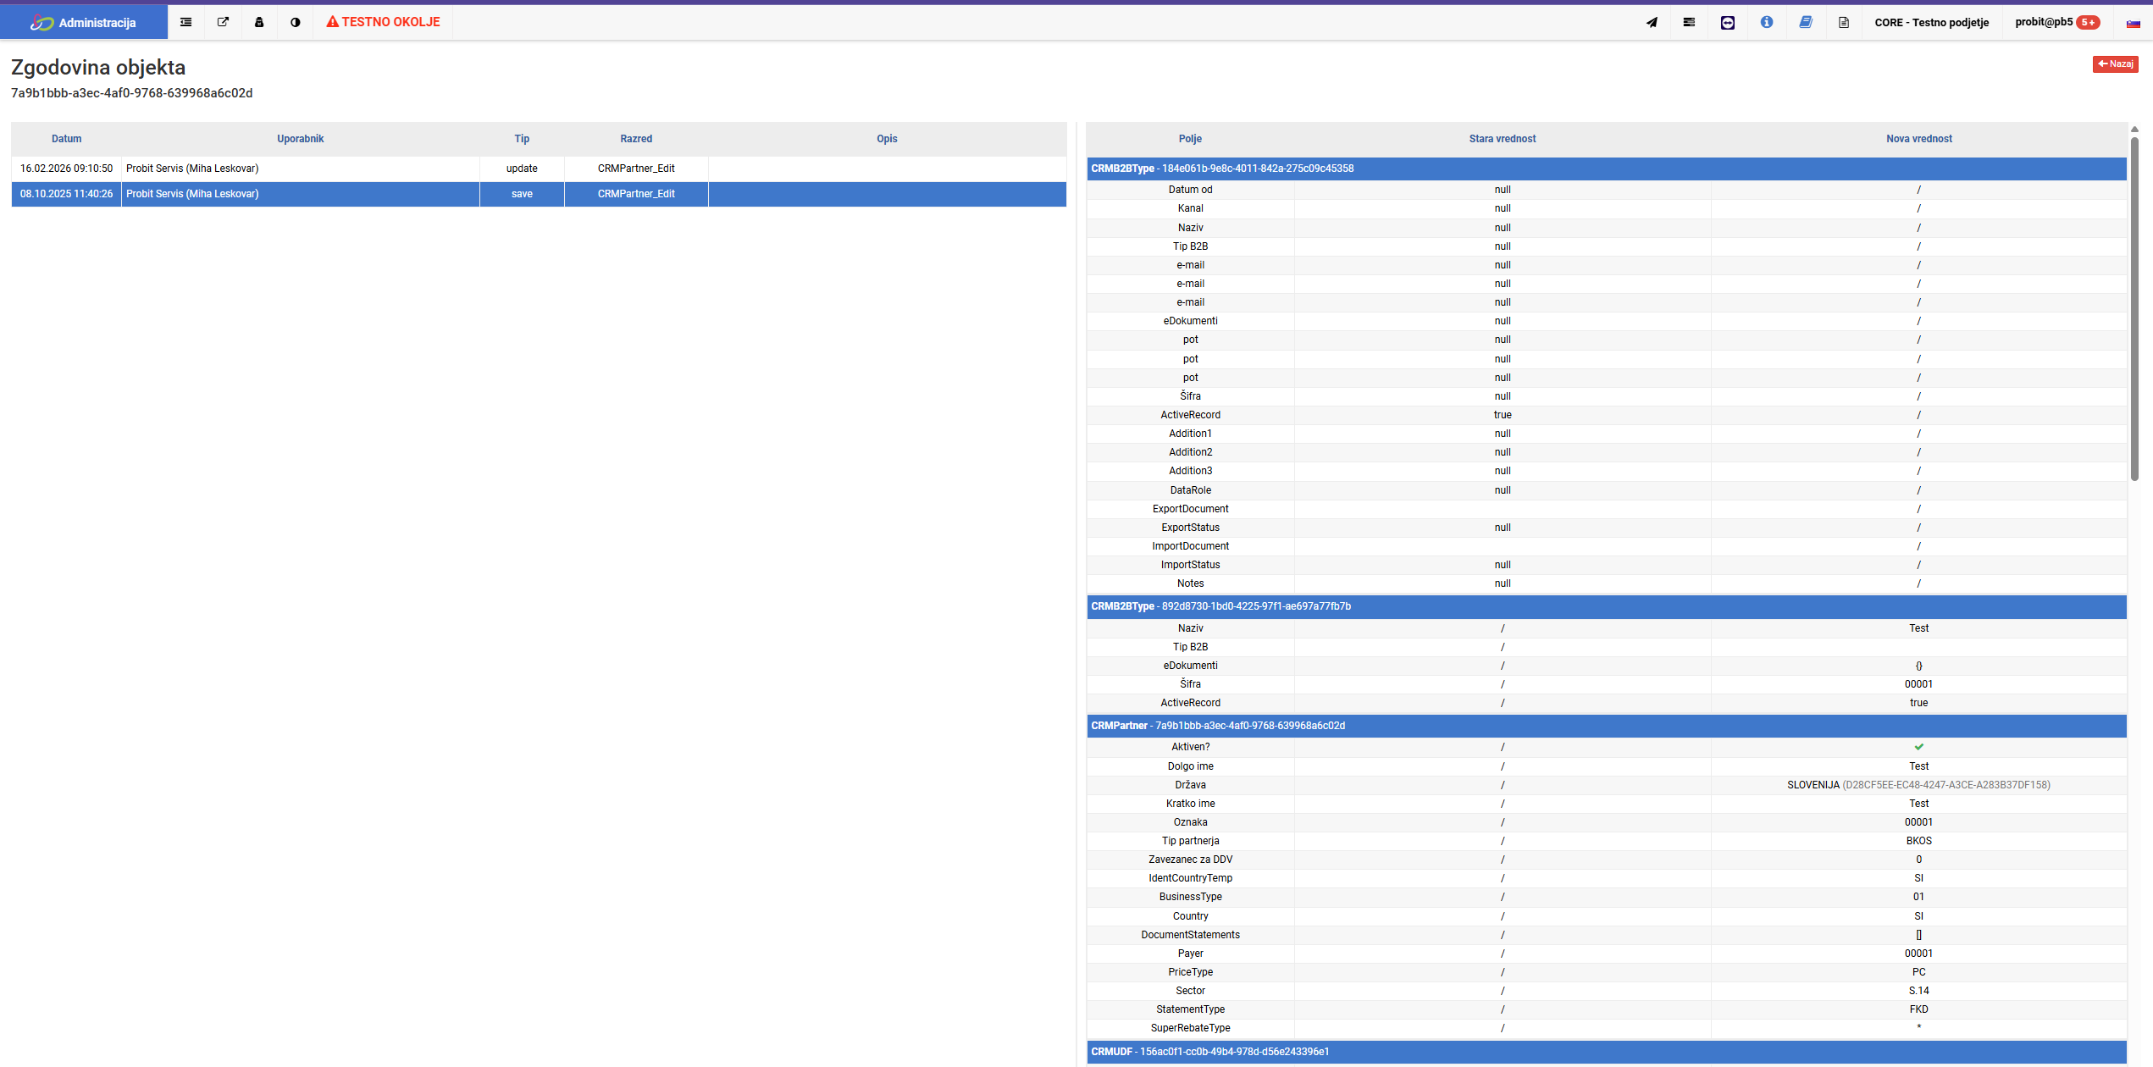Click the 'save' type cell
The width and height of the screenshot is (2153, 1067).
point(522,194)
